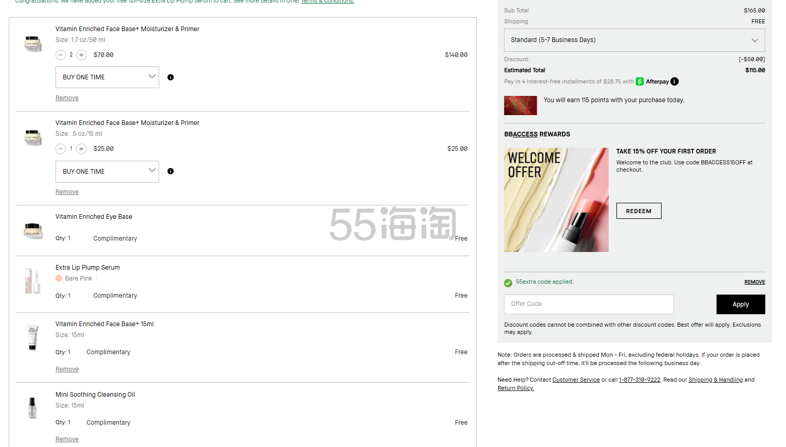Remove the 1.7 oz/50 ml moisturizer from cart
This screenshot has height=447, width=786.
67,98
